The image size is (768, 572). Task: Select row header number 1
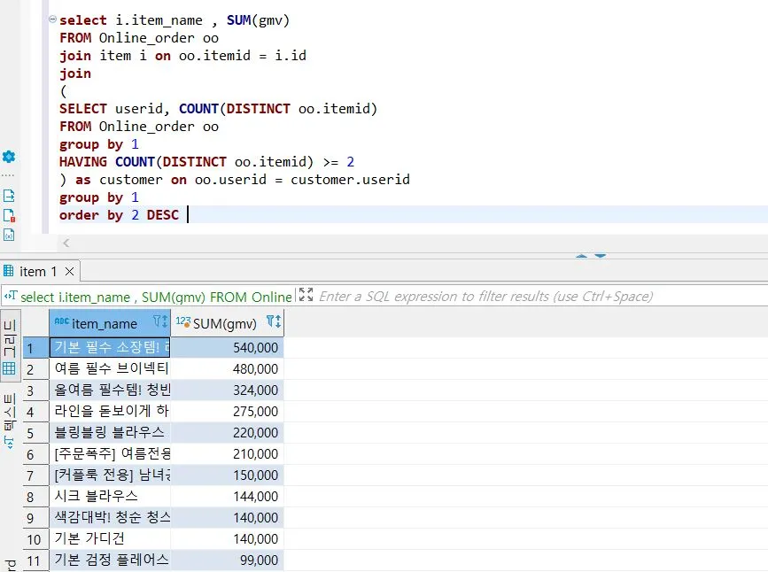pos(35,348)
